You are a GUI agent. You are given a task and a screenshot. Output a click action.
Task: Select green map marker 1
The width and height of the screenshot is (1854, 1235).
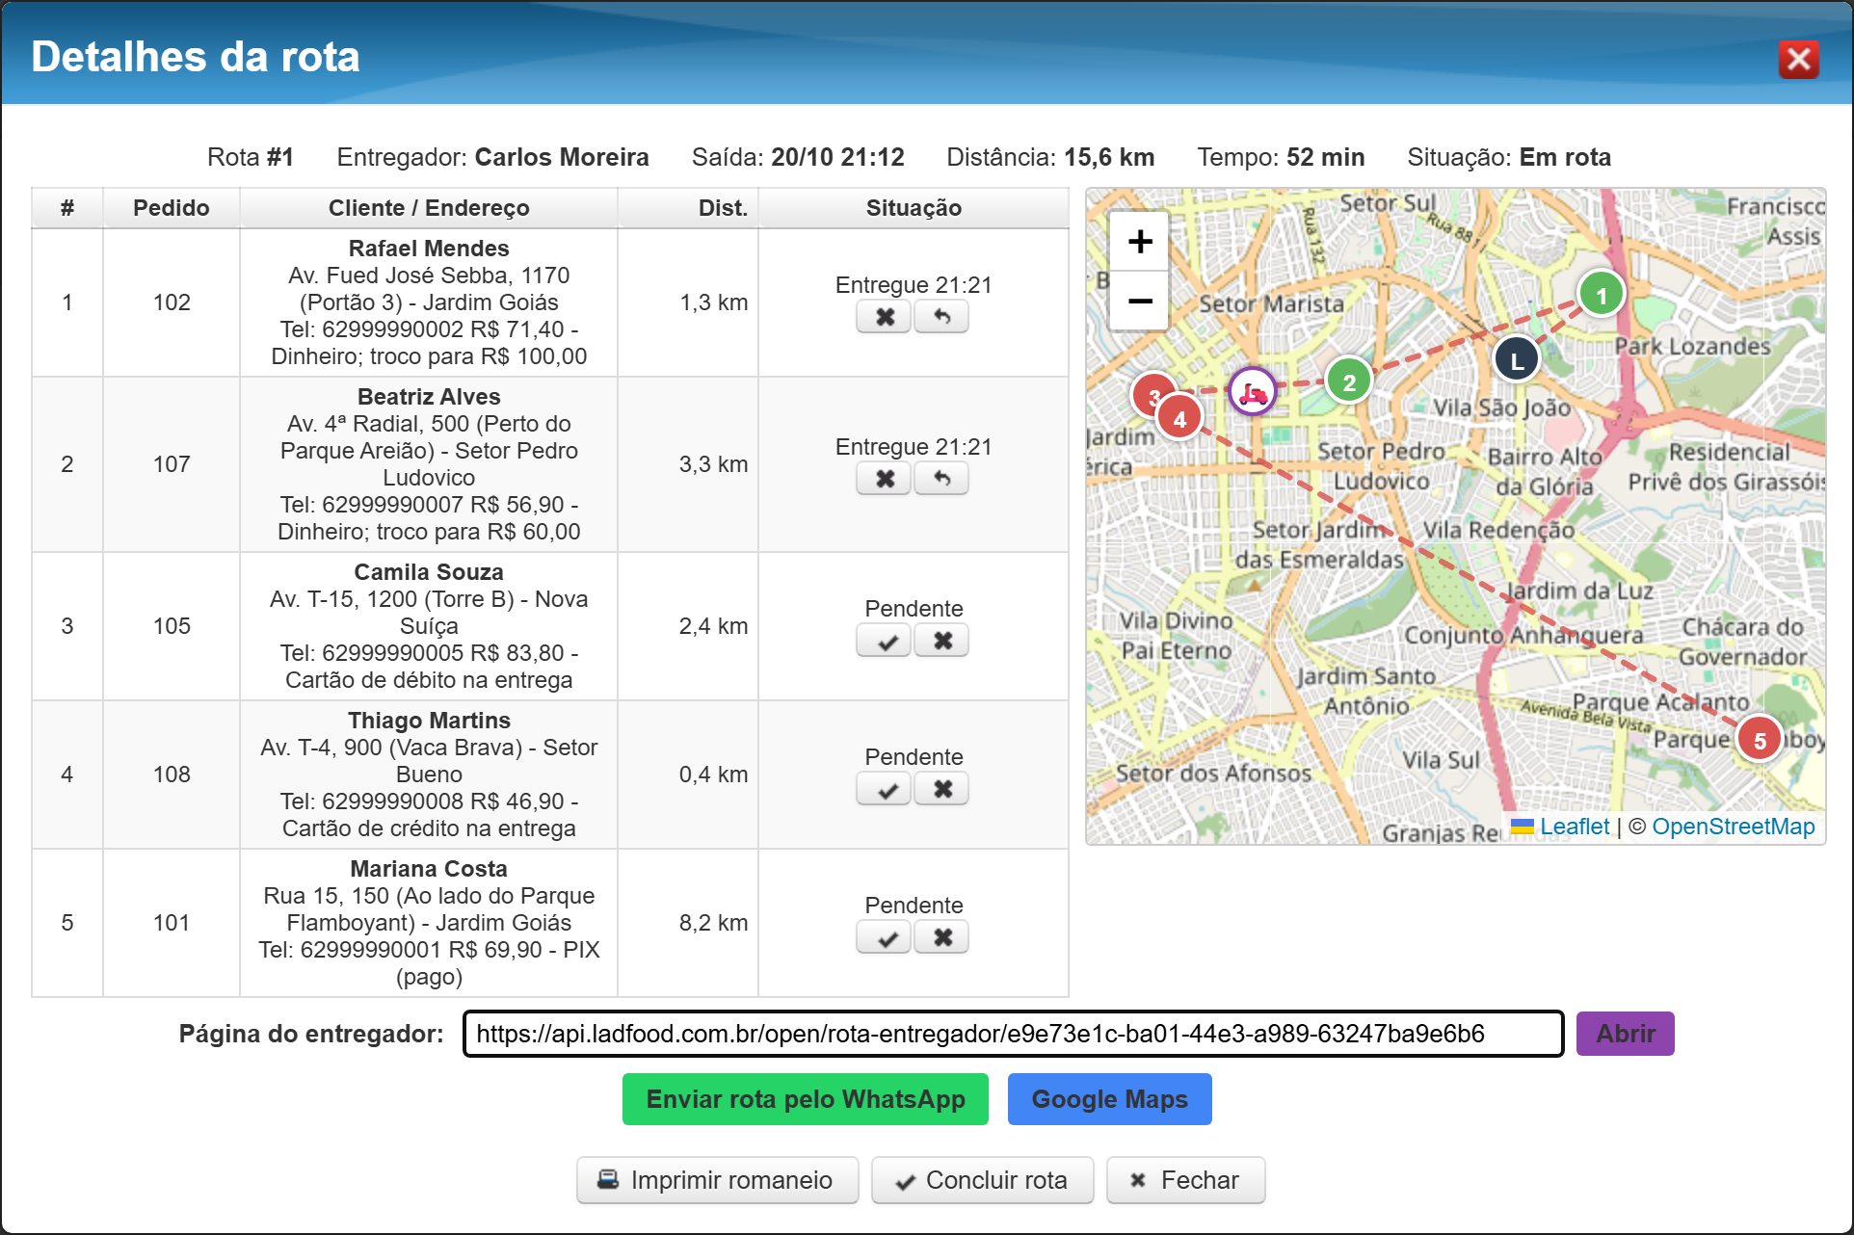(1602, 295)
